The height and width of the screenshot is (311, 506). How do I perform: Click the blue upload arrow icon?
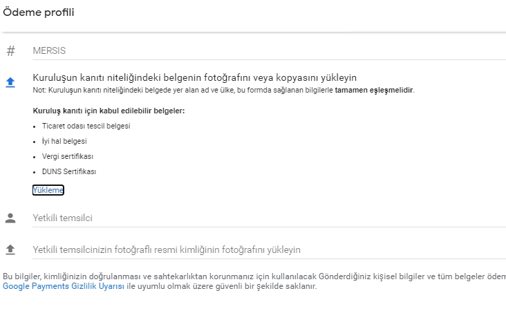10,83
